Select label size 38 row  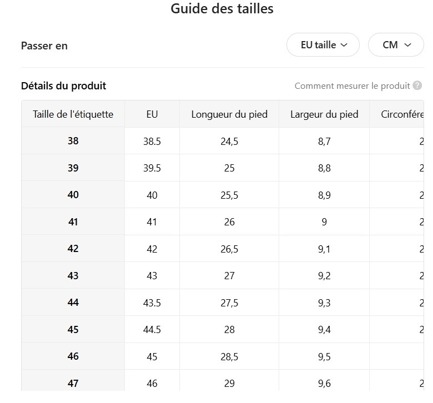coord(73,141)
